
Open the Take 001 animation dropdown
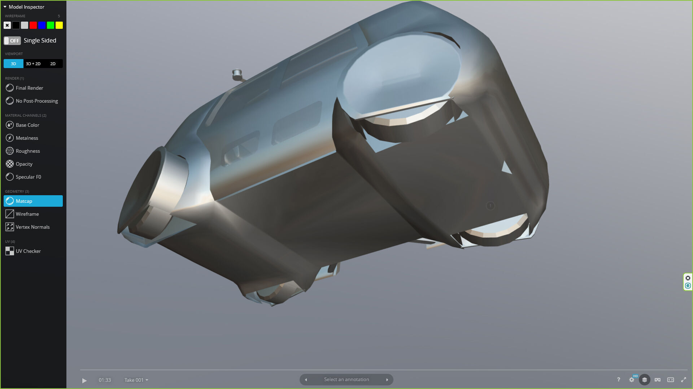point(136,380)
